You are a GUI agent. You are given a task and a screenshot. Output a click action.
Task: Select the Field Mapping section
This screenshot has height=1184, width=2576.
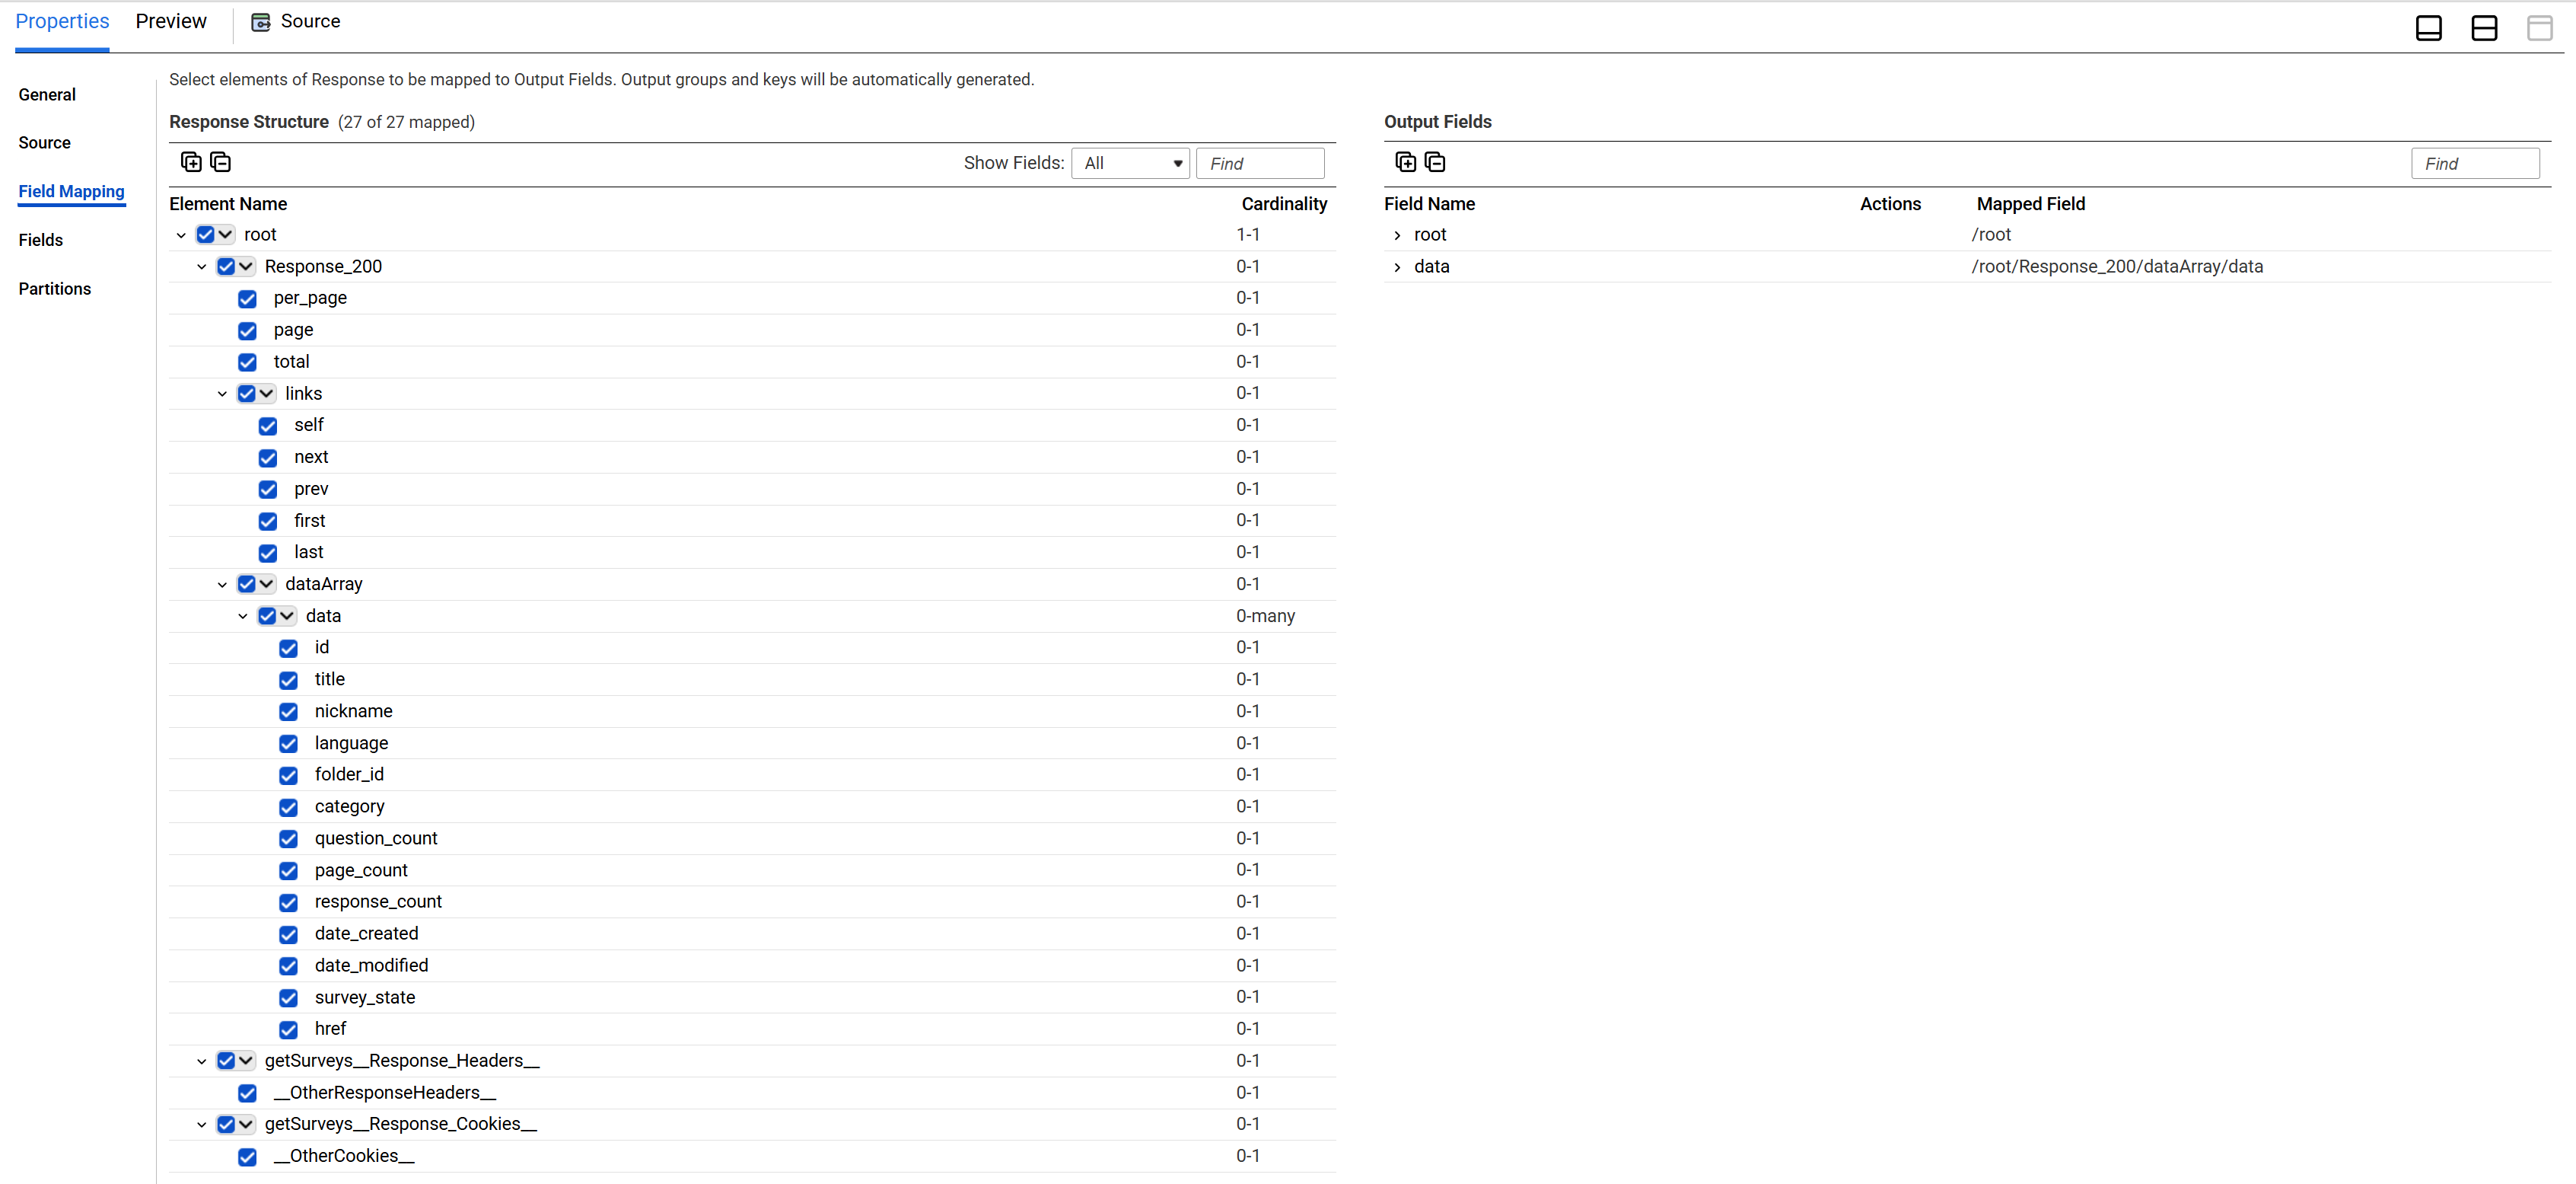(72, 191)
